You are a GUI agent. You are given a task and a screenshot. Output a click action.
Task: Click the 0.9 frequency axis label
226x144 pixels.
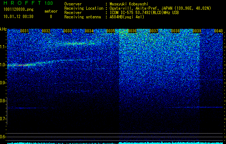point(3,83)
